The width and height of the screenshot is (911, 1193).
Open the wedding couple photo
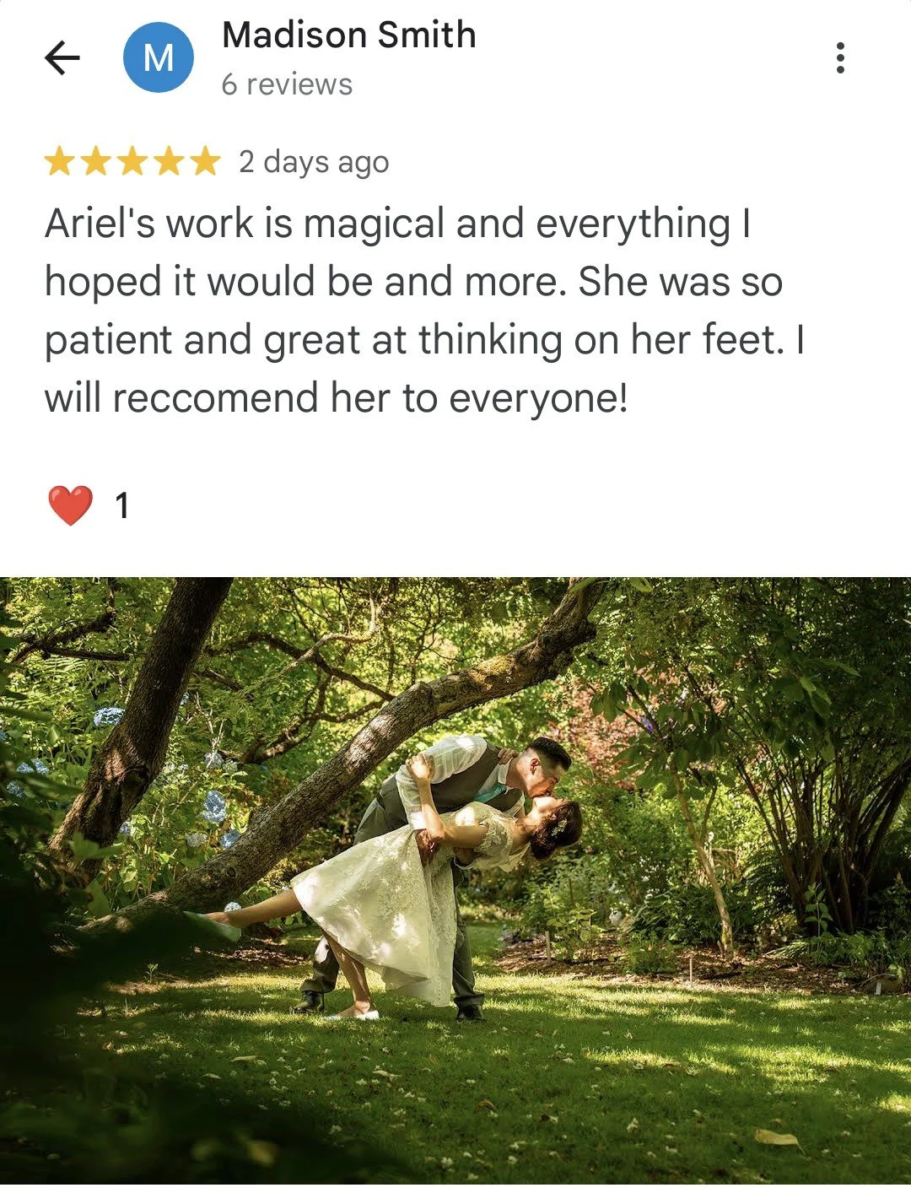(x=455, y=885)
